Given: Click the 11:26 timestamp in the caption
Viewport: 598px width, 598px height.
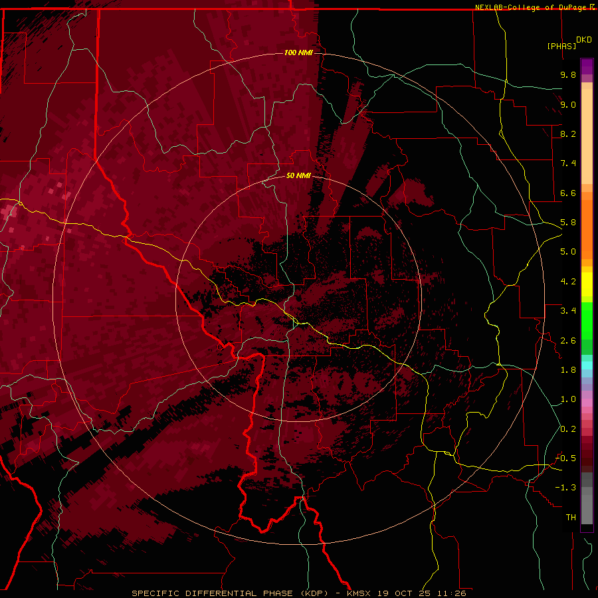Looking at the screenshot, I should pyautogui.click(x=452, y=593).
